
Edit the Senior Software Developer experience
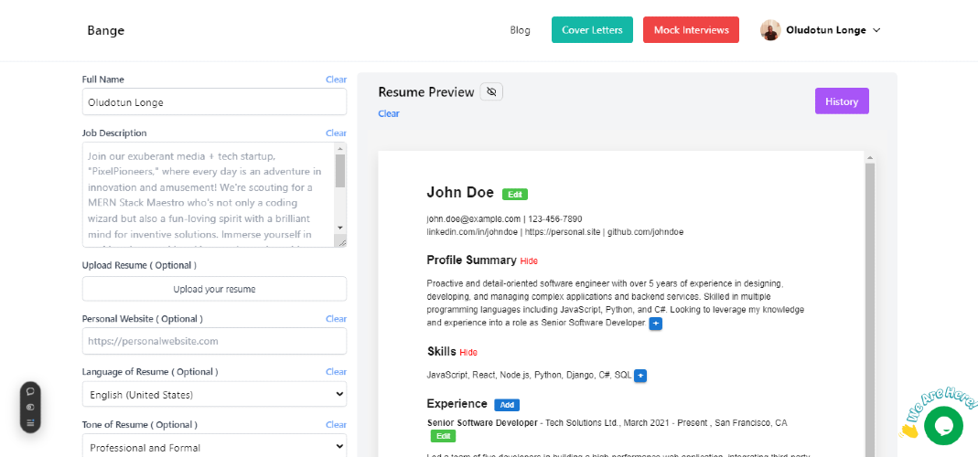tap(443, 436)
